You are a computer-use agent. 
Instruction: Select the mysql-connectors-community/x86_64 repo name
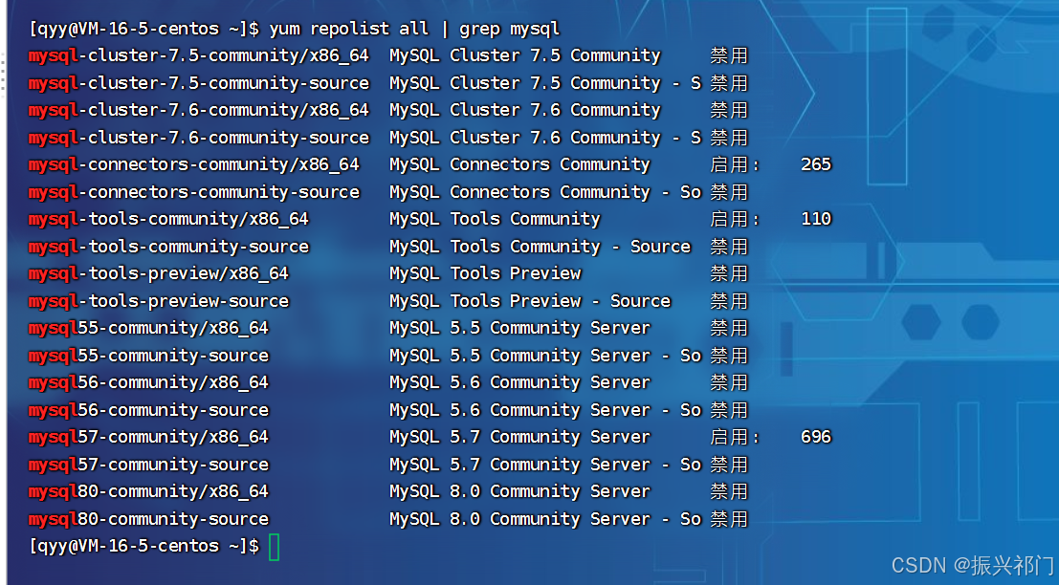click(194, 164)
